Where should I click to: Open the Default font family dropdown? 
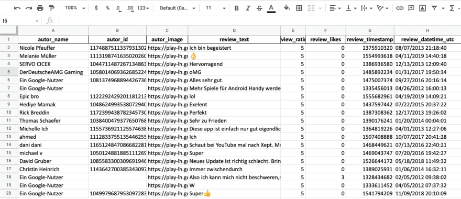[x=178, y=8]
